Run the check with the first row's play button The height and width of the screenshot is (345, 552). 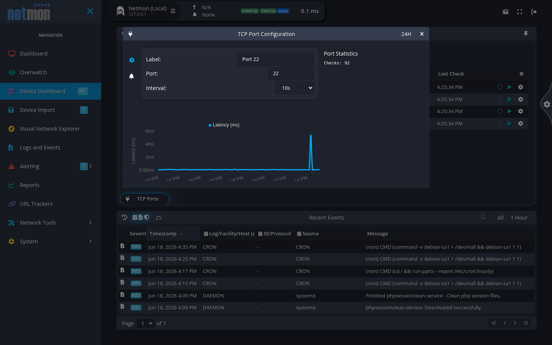(509, 87)
